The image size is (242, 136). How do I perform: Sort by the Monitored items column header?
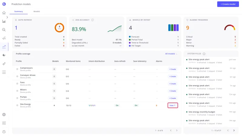coord(73,61)
